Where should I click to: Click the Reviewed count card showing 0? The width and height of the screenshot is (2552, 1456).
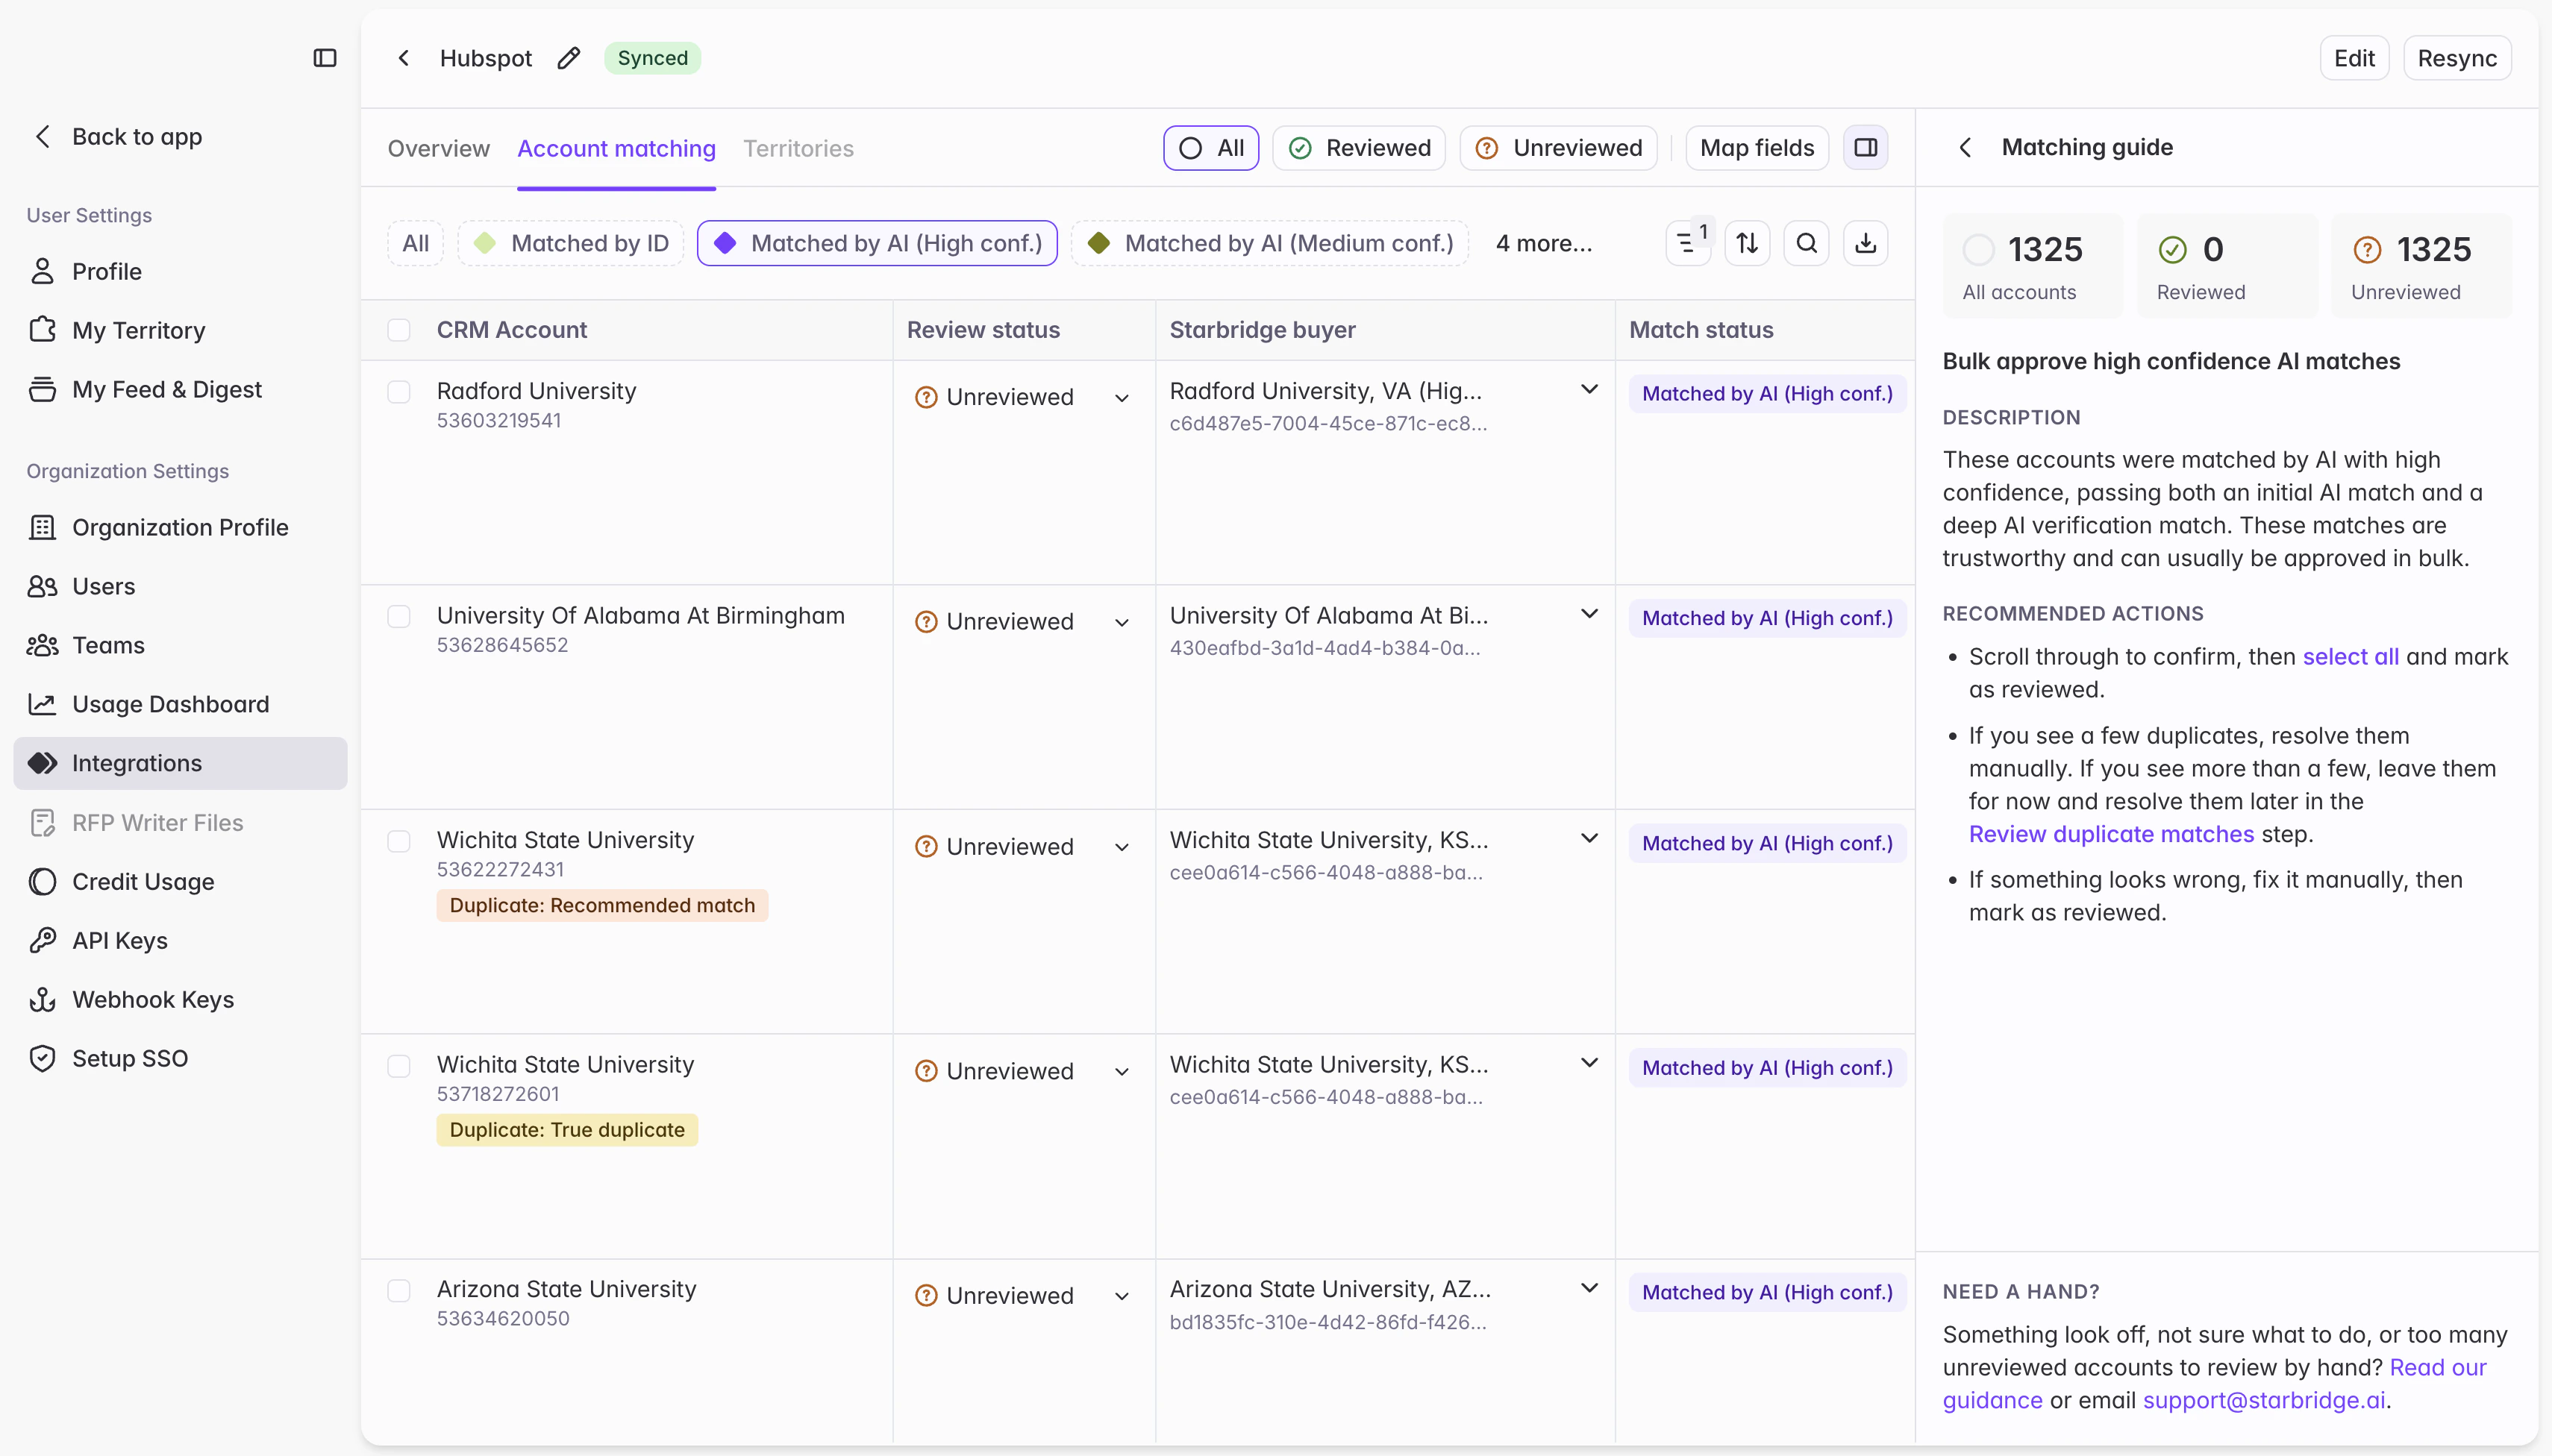(x=2227, y=266)
